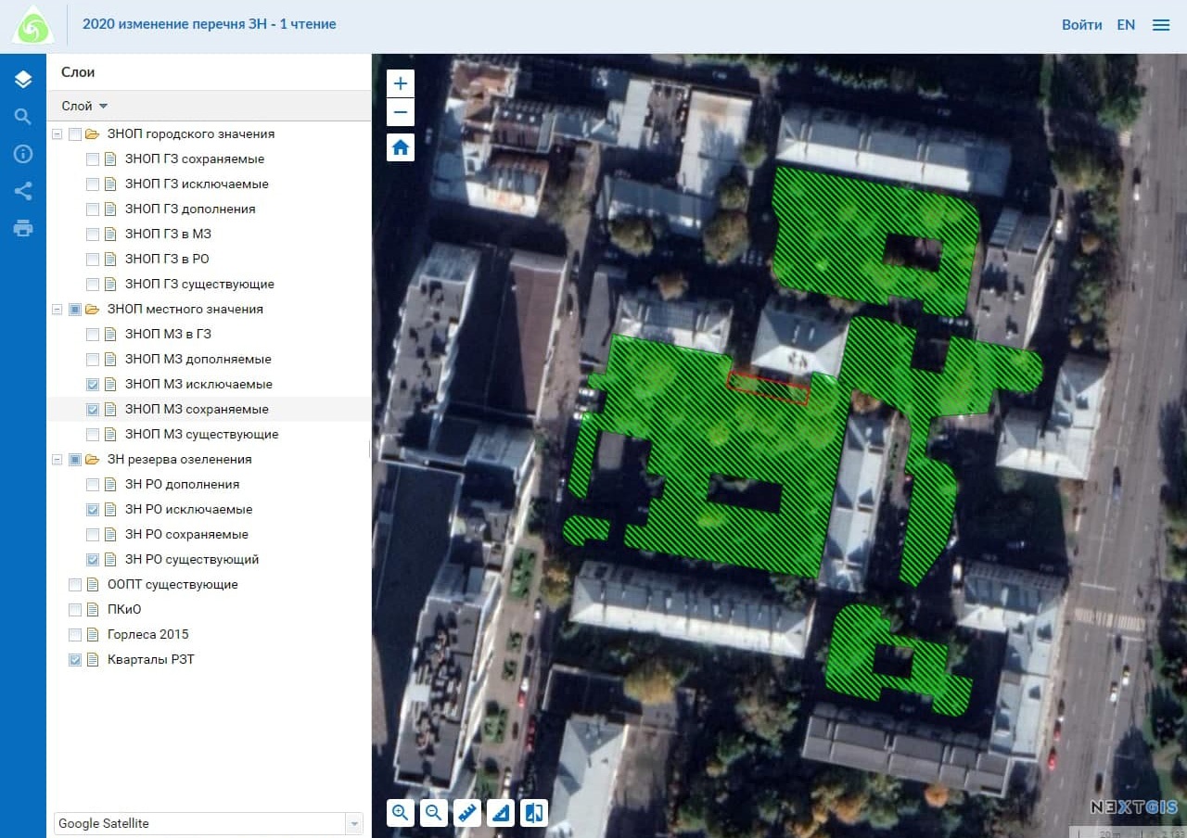
Task: Select ЗНОП МЗ дополняемые layer row
Action: point(209,360)
